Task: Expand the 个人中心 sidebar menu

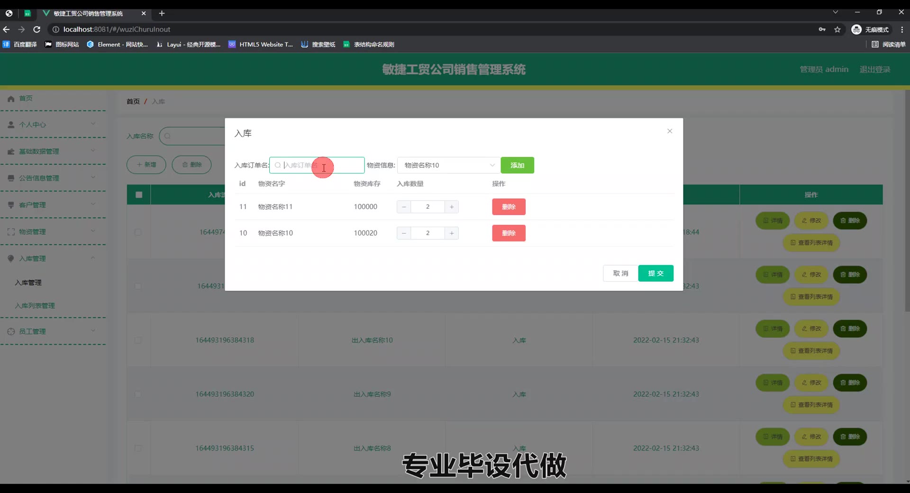Action: (x=53, y=124)
